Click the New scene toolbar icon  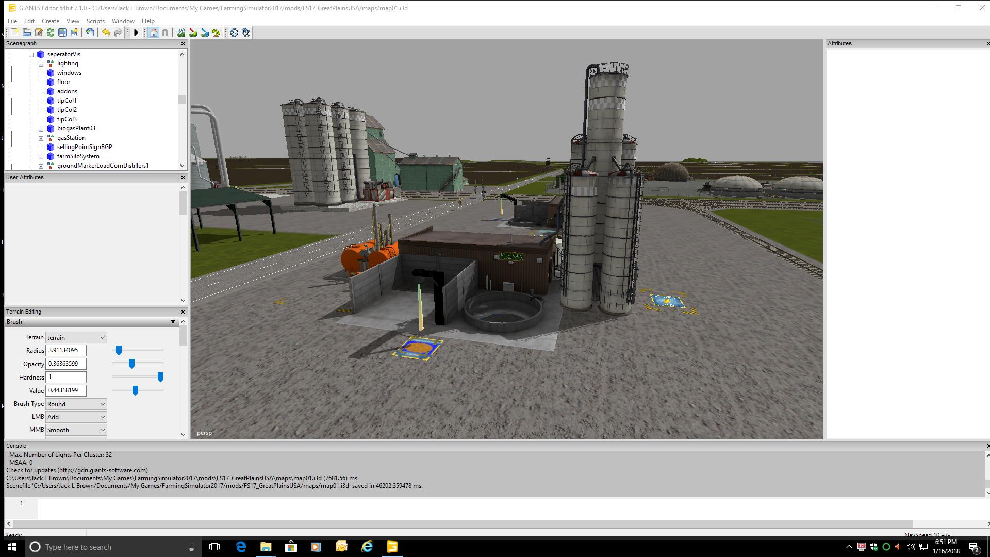pos(14,32)
